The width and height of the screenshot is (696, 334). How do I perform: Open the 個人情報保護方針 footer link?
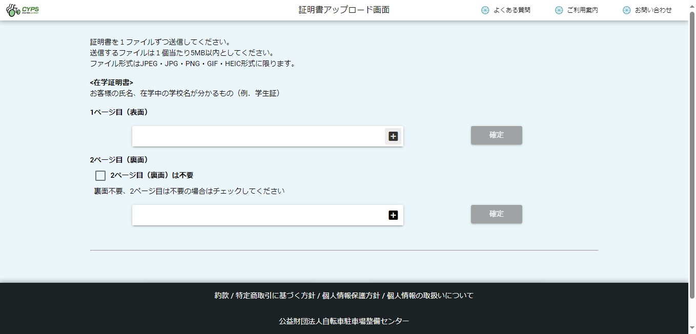pyautogui.click(x=350, y=296)
